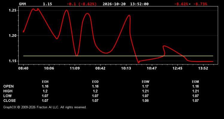Click the EOW OPEN value 1.17

click(x=145, y=86)
